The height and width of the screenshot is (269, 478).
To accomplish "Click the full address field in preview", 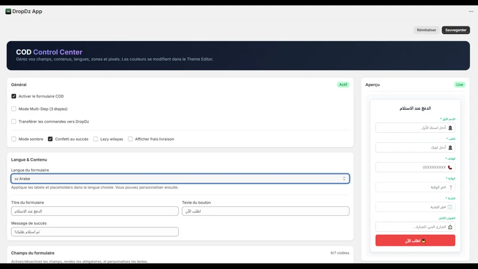I will tap(415, 227).
